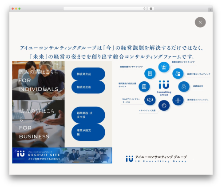Click the browser address bar
This screenshot has height=188, width=222.
tap(105, 8)
